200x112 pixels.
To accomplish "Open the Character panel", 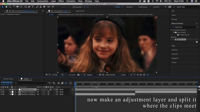I will click(x=175, y=54).
